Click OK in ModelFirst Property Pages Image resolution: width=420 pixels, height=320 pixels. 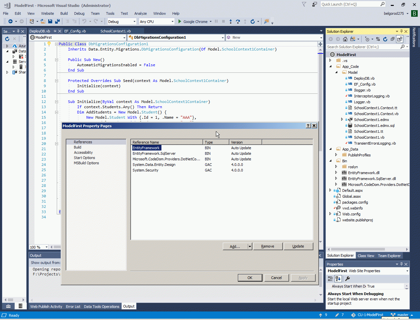pos(250,278)
